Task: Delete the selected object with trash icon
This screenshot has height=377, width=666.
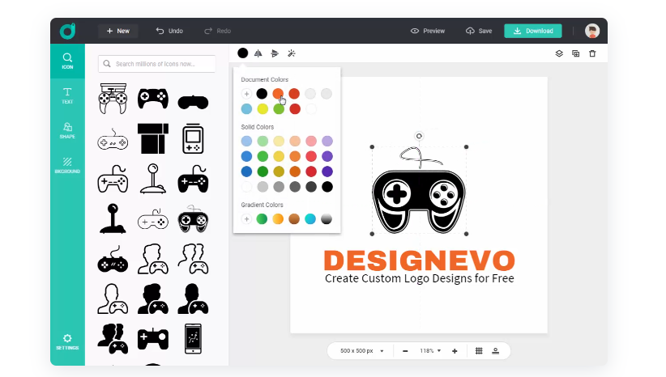Action: (592, 53)
